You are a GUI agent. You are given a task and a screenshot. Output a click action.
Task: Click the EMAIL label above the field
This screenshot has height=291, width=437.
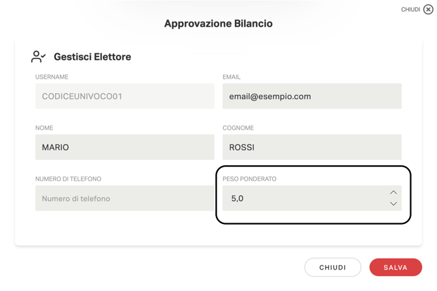click(x=232, y=77)
